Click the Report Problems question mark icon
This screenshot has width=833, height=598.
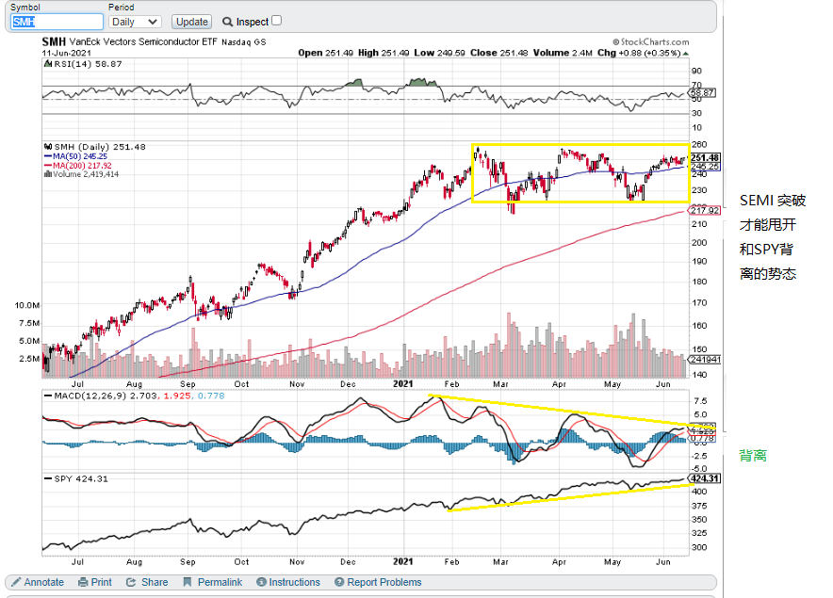339,582
